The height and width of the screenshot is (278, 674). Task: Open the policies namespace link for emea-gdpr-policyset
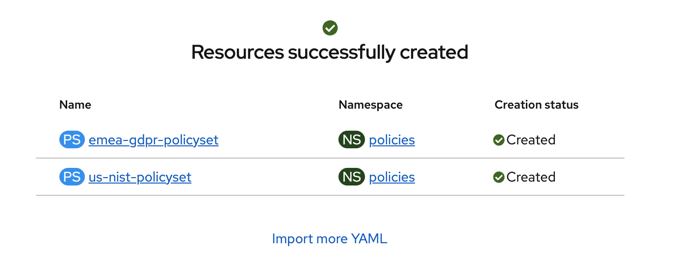tap(392, 140)
